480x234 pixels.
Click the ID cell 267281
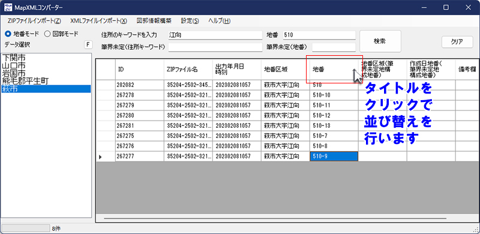coord(140,126)
